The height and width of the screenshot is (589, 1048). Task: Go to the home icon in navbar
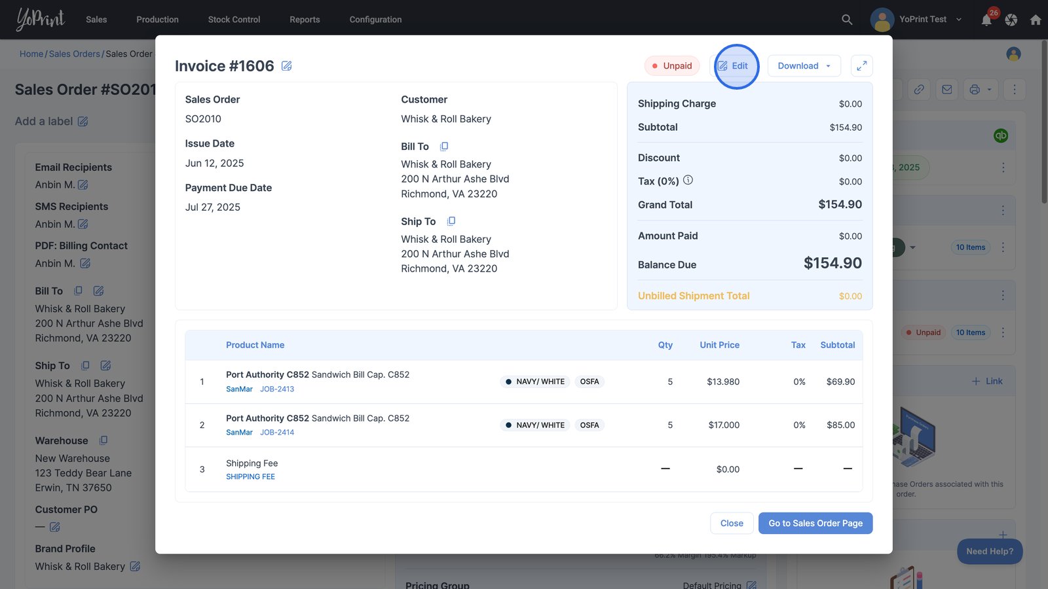click(1036, 20)
